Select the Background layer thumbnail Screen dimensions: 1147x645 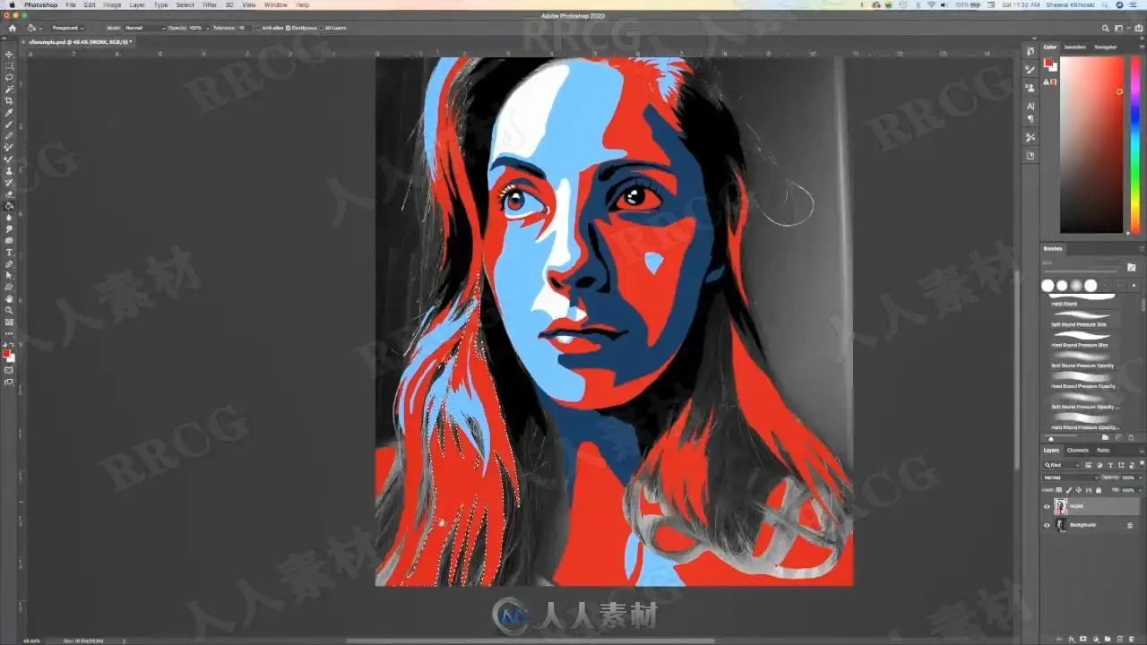point(1061,526)
